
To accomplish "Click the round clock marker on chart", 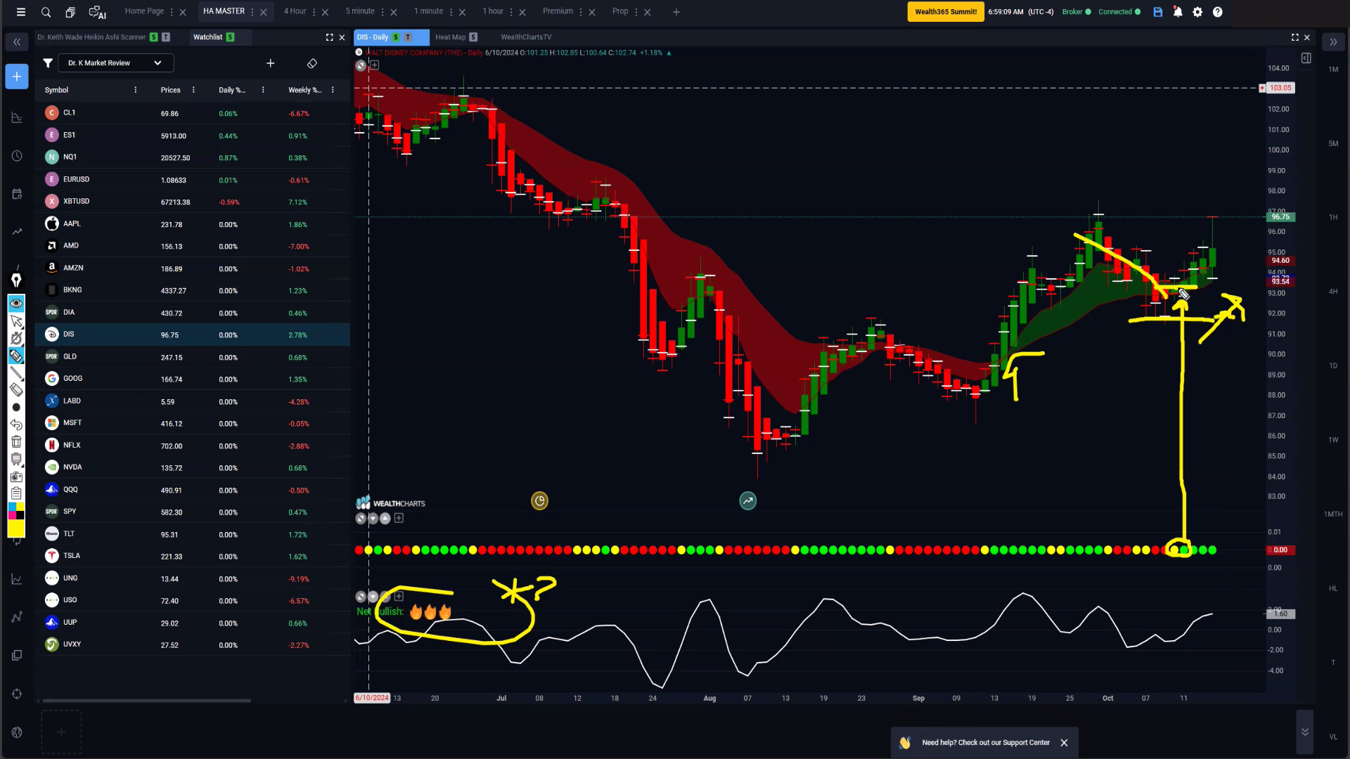I will pos(539,501).
